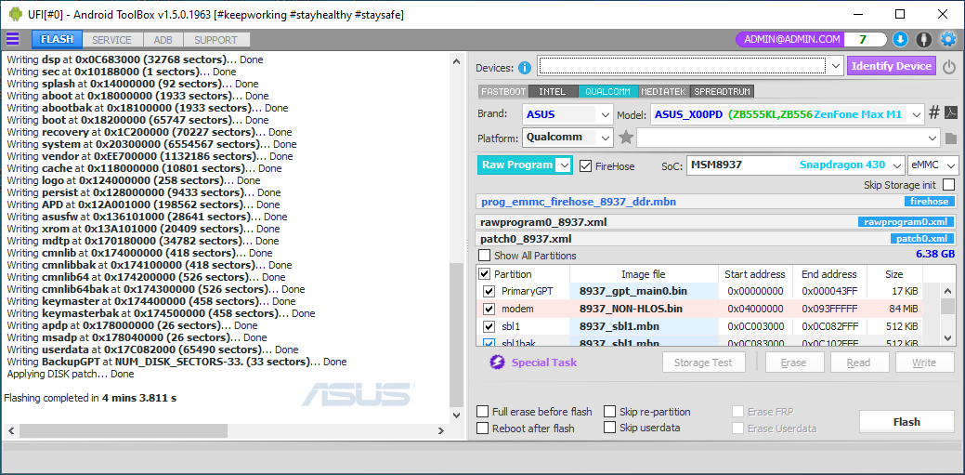Switch to the FLASH tab

click(58, 39)
